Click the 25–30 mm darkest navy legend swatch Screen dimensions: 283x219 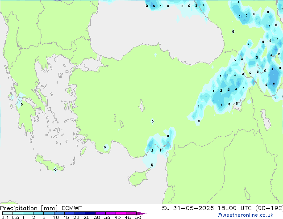(x=90, y=213)
